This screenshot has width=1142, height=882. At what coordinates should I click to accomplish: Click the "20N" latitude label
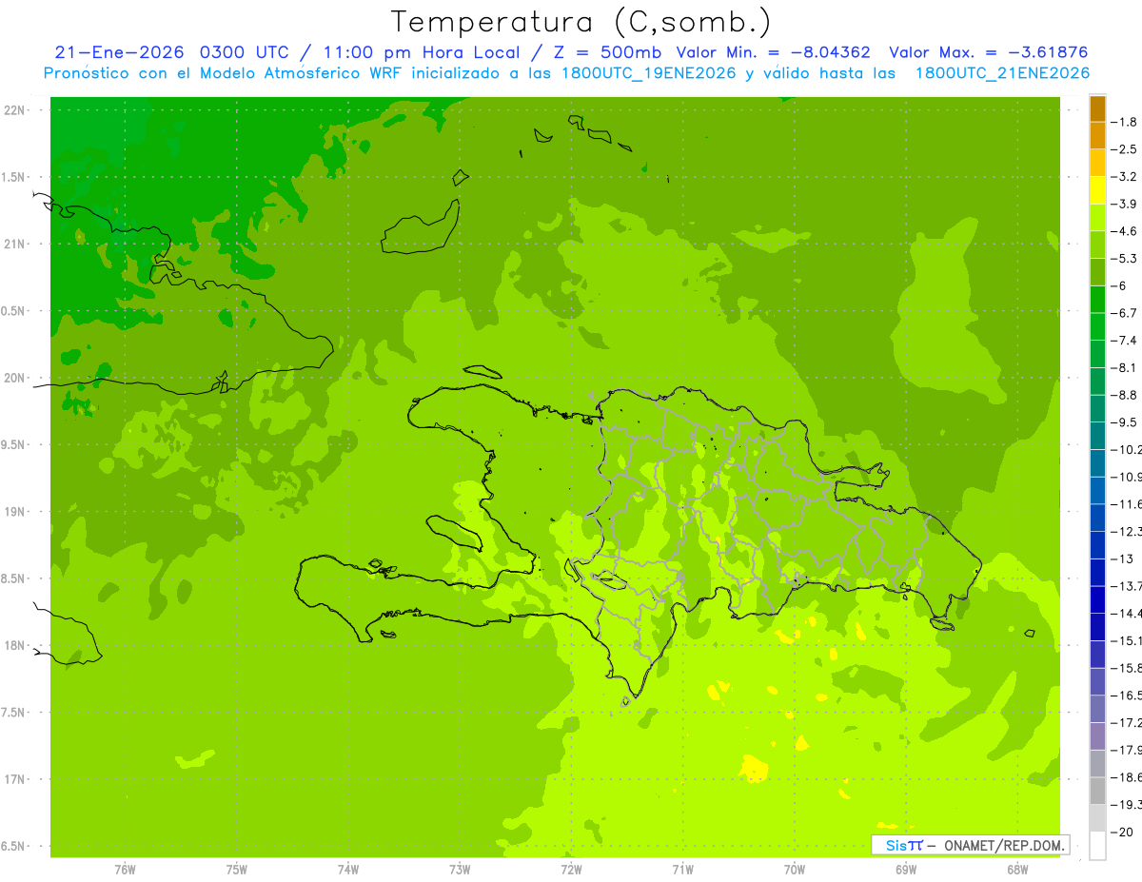(x=15, y=378)
